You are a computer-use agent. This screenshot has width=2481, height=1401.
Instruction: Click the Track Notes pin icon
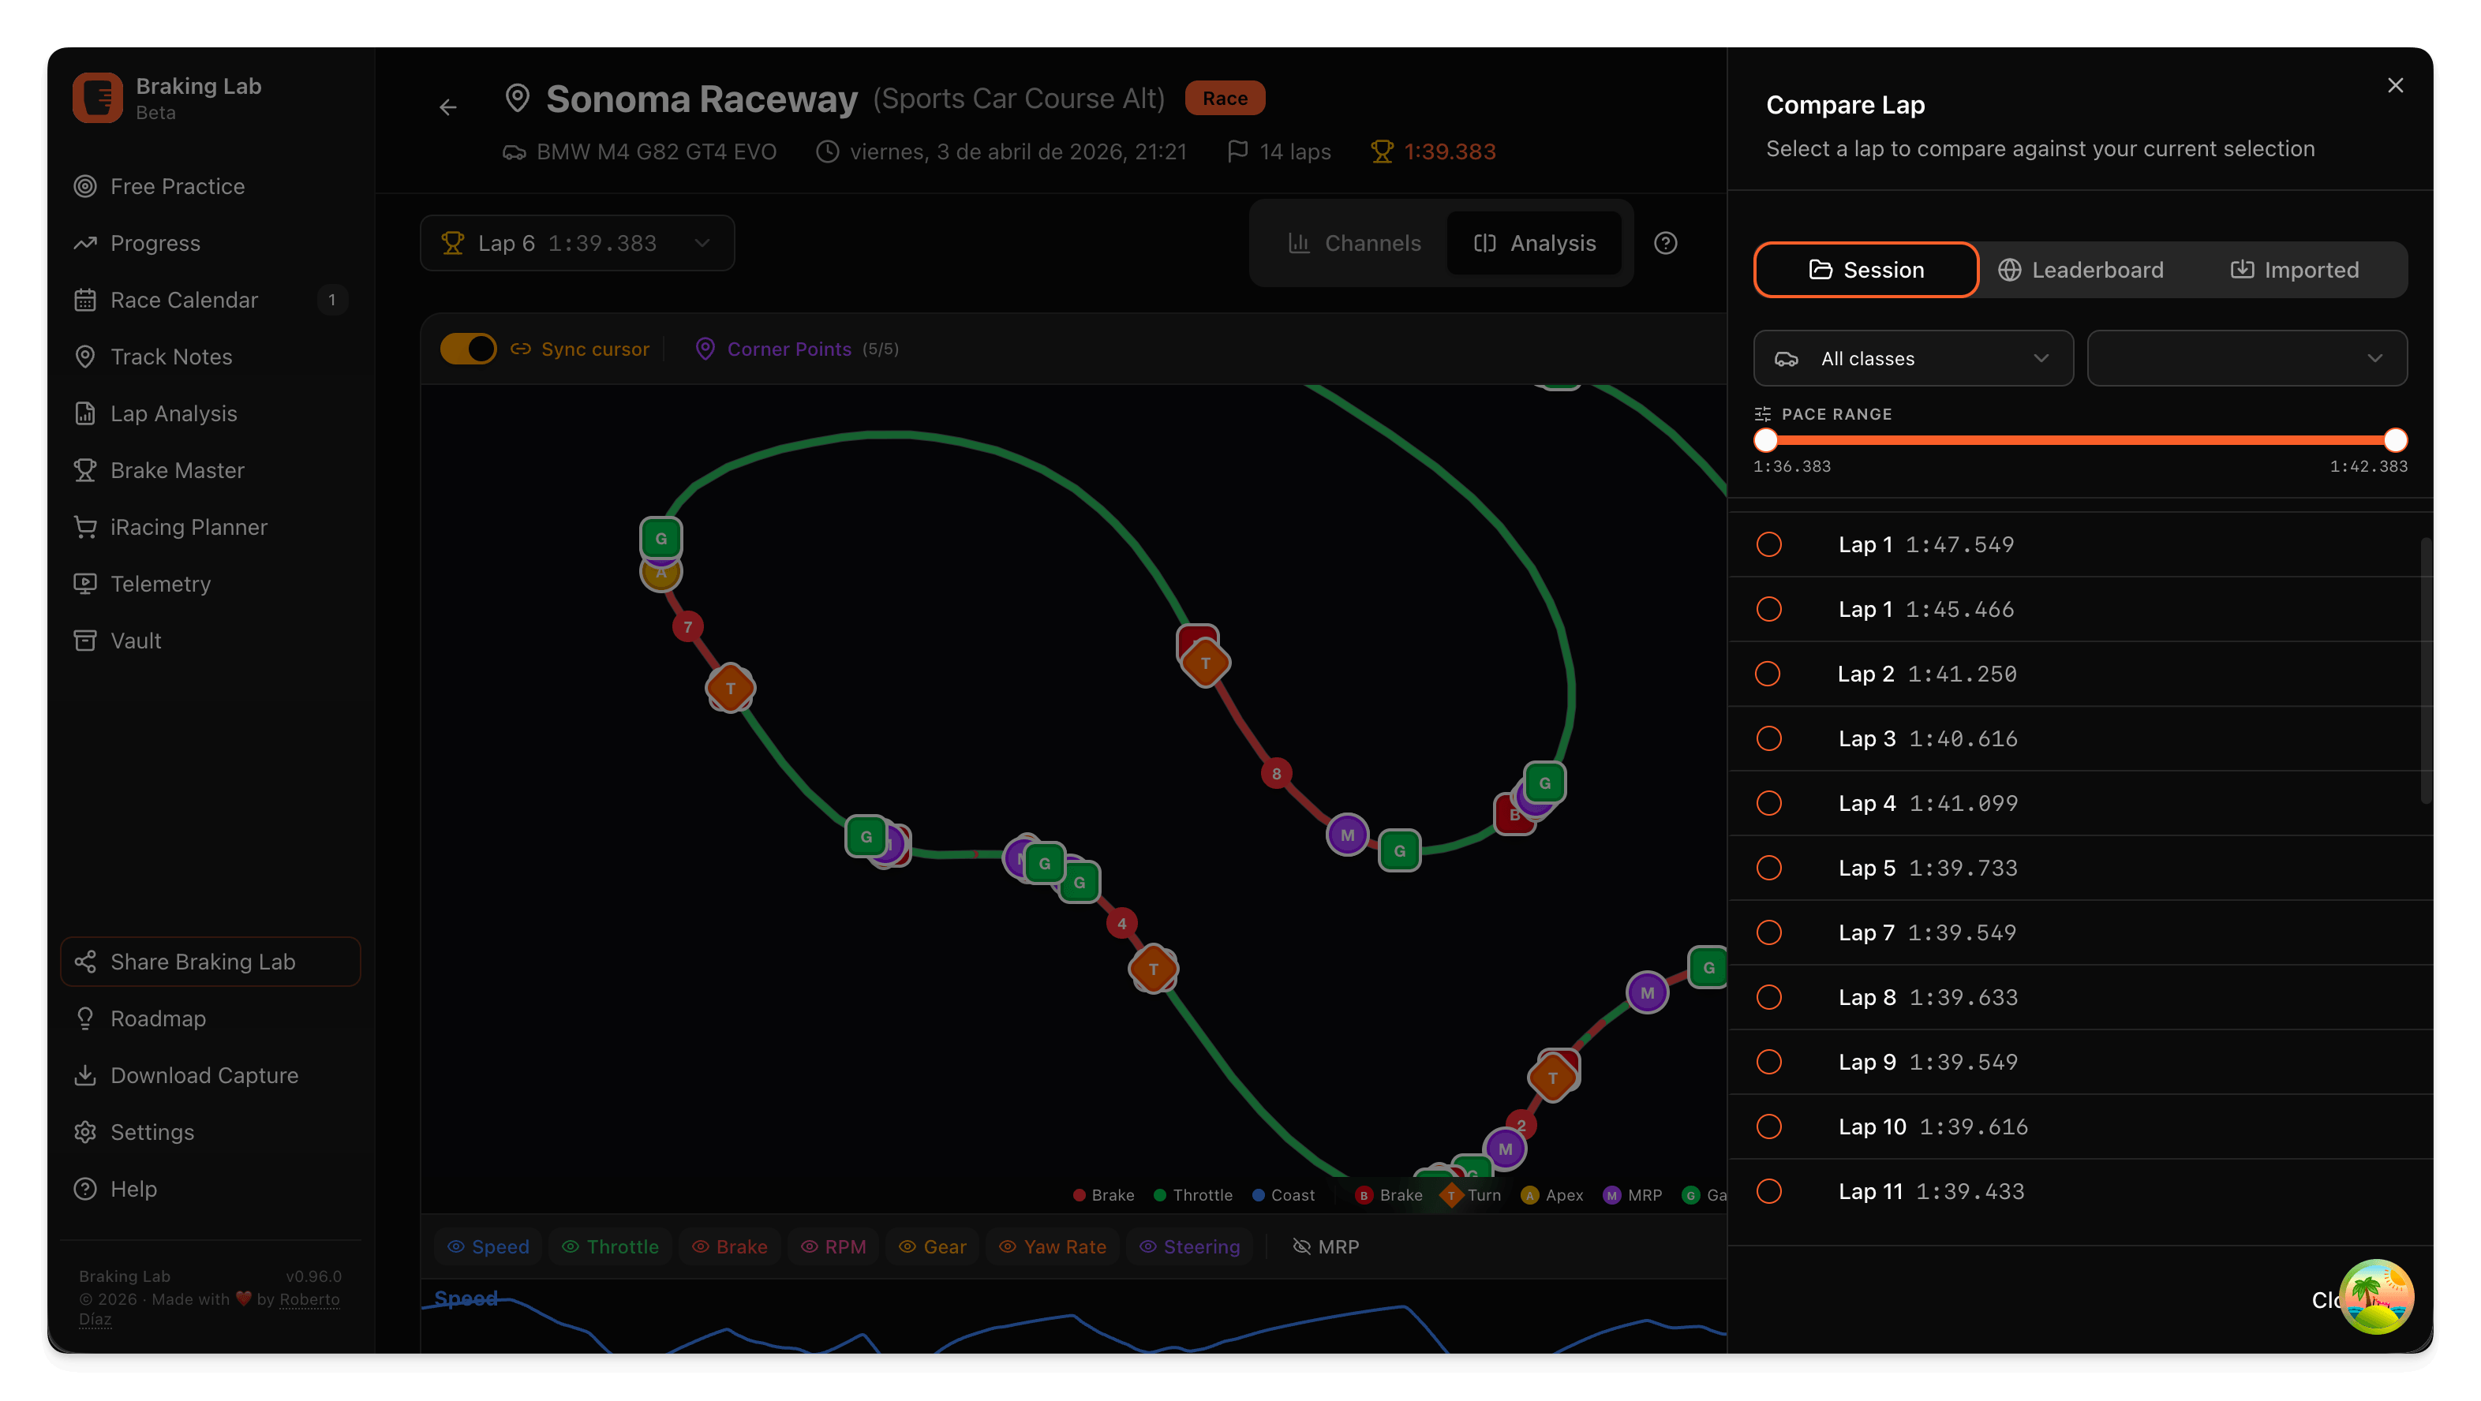tap(84, 357)
